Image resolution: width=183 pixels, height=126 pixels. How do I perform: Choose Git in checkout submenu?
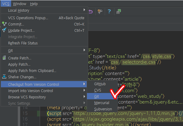[x=102, y=96]
